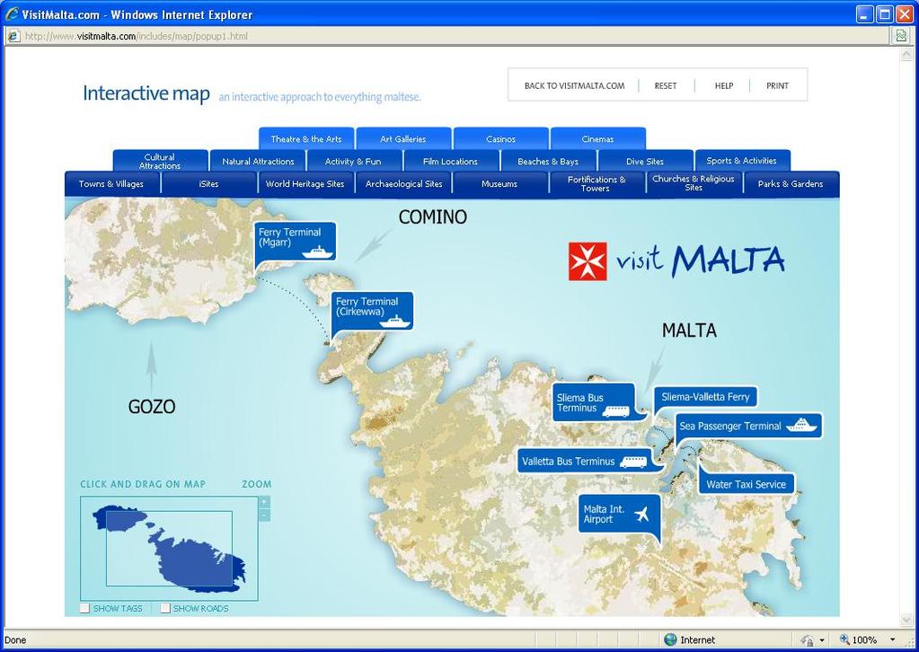This screenshot has width=919, height=652.
Task: Click the bus icon on Sliema Bus Terminus
Action: 616,411
